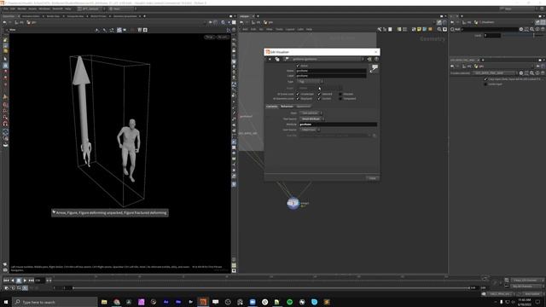Open the desktop layout dropdown in the main menu bar
Image resolution: width=546 pixels, height=307 pixels.
pos(90,9)
